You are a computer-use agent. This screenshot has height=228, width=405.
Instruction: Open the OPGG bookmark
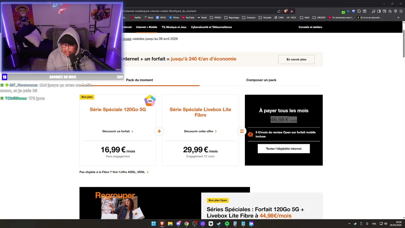click(x=161, y=17)
